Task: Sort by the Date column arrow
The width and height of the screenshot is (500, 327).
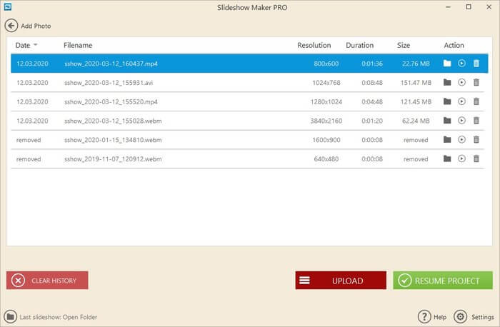Action: pos(36,45)
